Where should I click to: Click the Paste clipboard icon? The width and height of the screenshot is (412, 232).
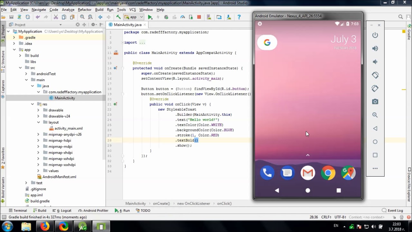[x=72, y=17]
